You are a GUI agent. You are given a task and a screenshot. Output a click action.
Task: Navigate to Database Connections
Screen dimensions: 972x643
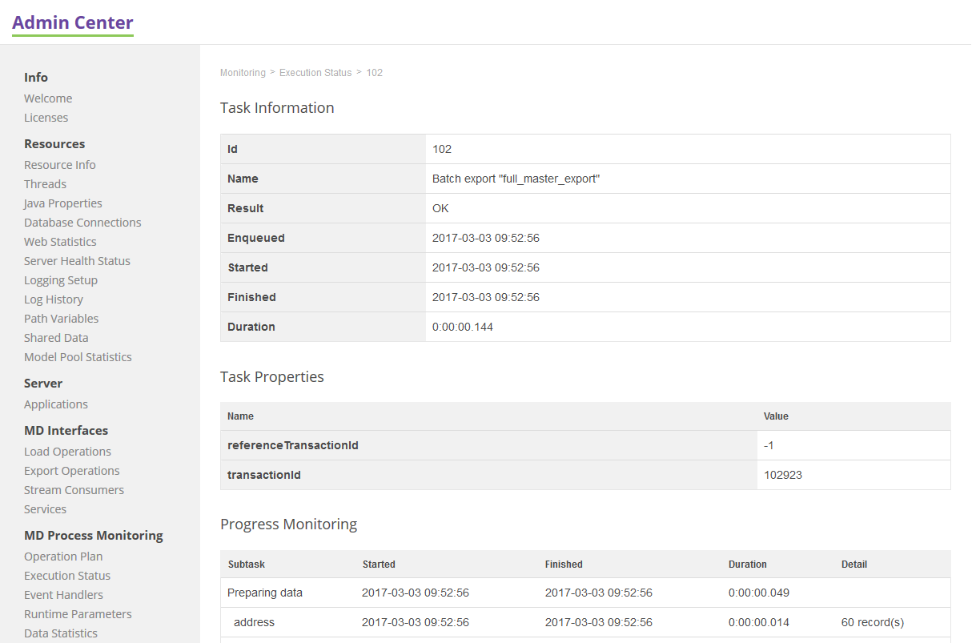click(x=82, y=223)
